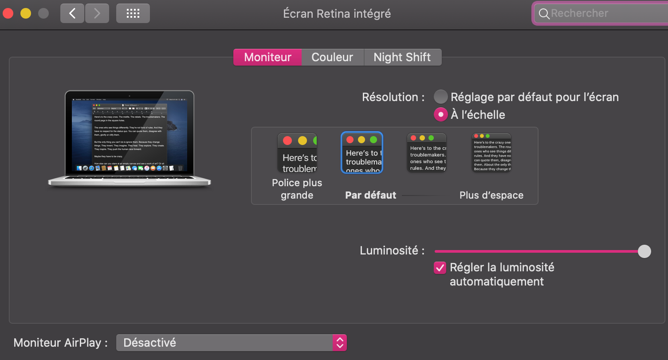Click the search magnifier icon
The width and height of the screenshot is (668, 360).
pos(544,14)
